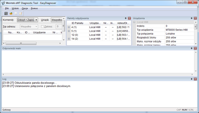Click the [LB] 564 / ... address cell
Image resolution: width=199 pixels, height=113 pixels.
(x=123, y=39)
